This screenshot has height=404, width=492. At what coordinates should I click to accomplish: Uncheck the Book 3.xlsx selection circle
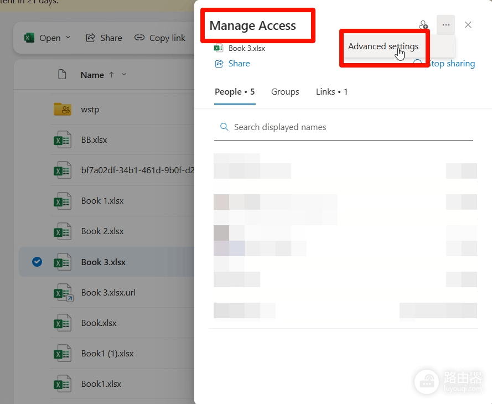(x=37, y=262)
